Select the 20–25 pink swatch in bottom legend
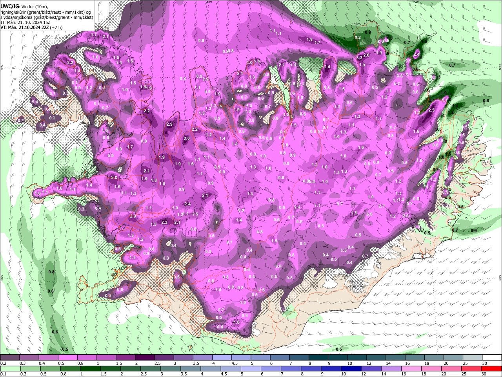The width and height of the screenshot is (502, 377). pos(452,368)
